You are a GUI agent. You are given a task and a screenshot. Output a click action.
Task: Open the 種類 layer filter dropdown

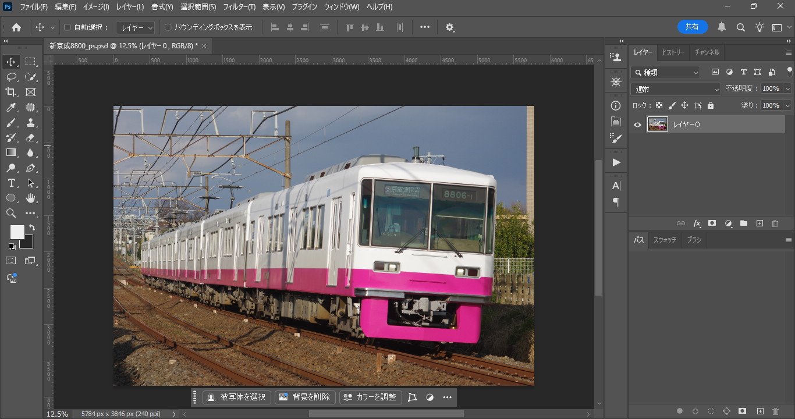pos(665,72)
